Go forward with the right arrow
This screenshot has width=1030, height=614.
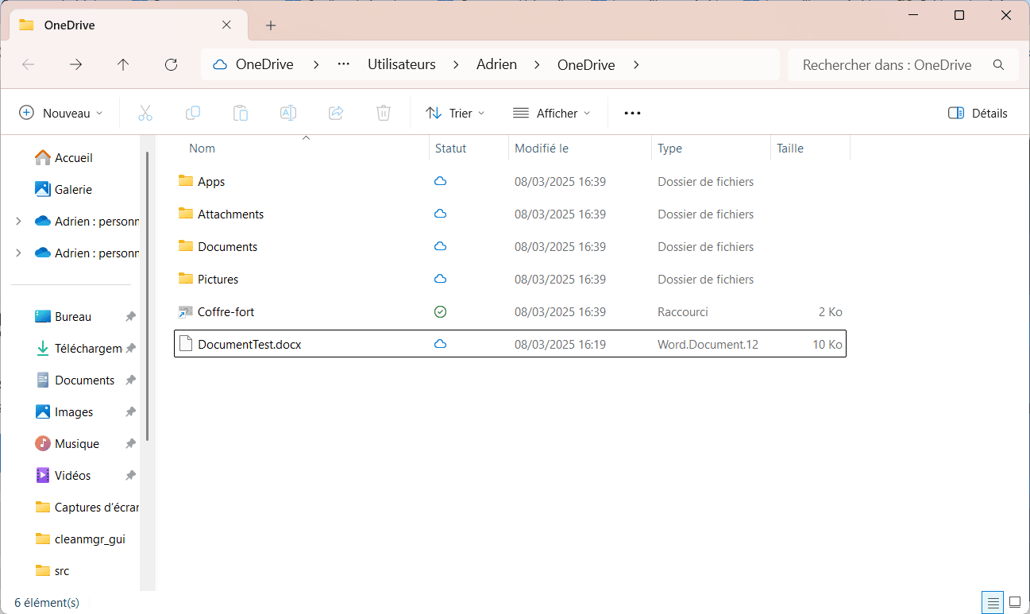[x=75, y=64]
